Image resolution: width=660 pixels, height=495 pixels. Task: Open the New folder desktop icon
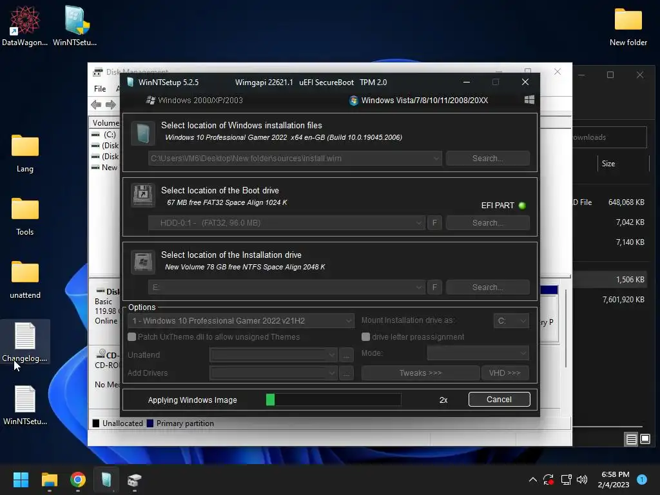628,26
